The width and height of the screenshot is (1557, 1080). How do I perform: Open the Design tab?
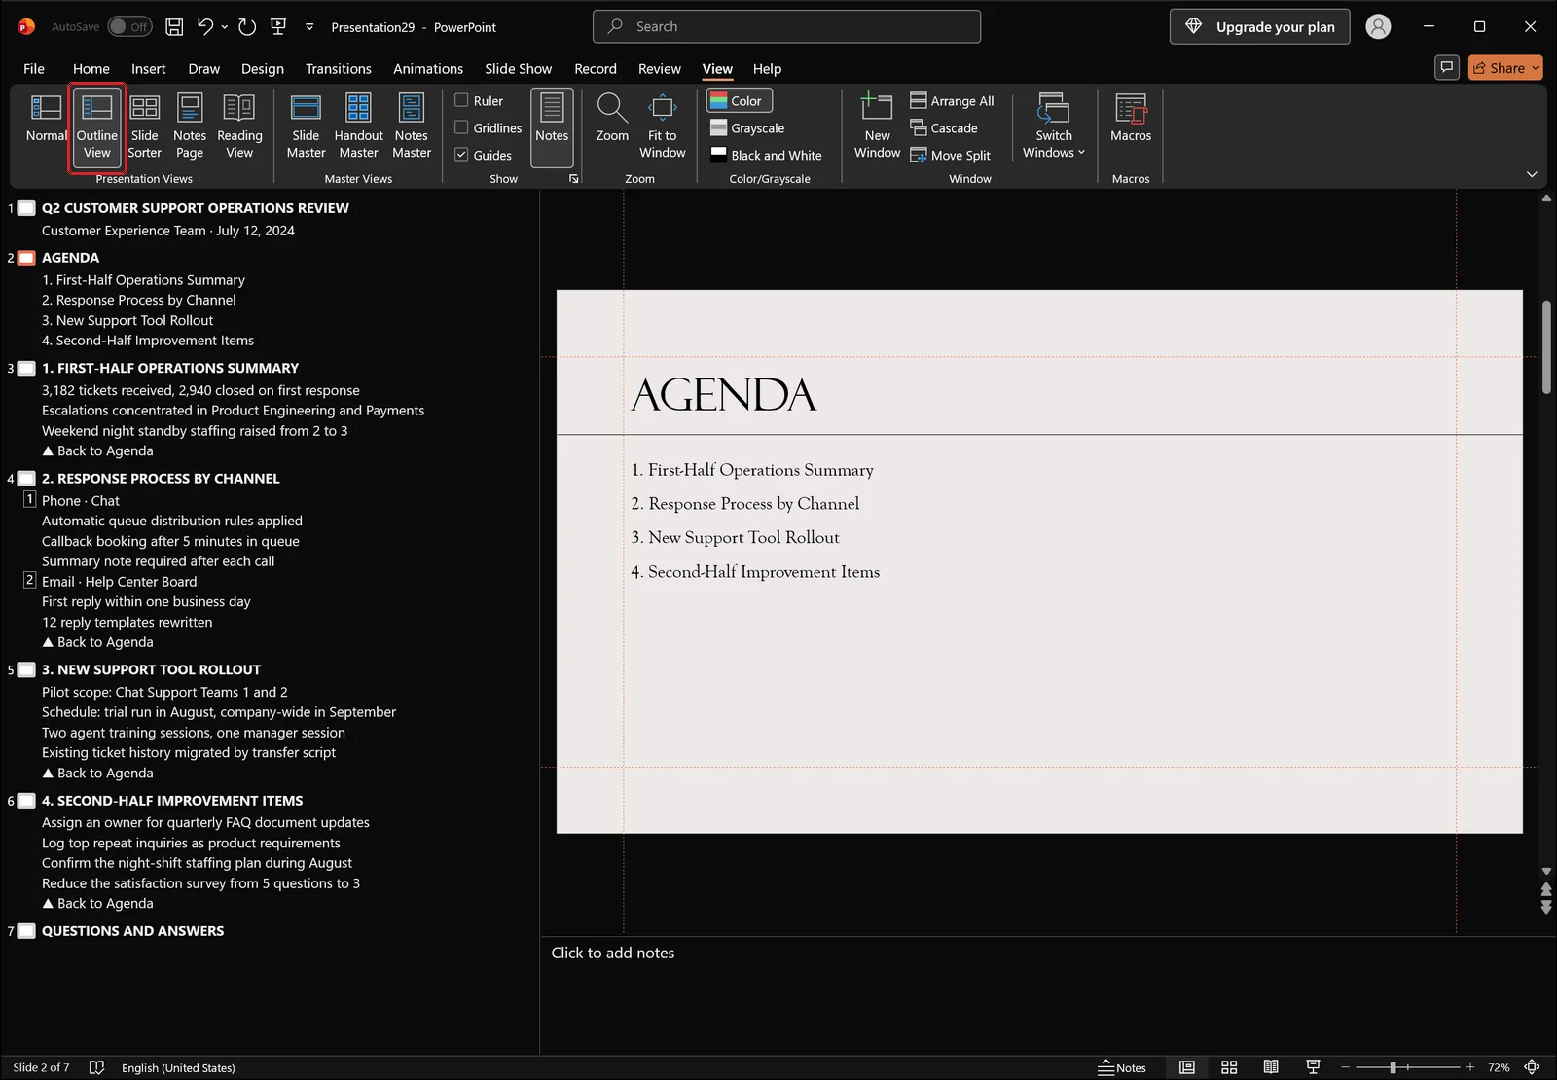[x=263, y=68]
